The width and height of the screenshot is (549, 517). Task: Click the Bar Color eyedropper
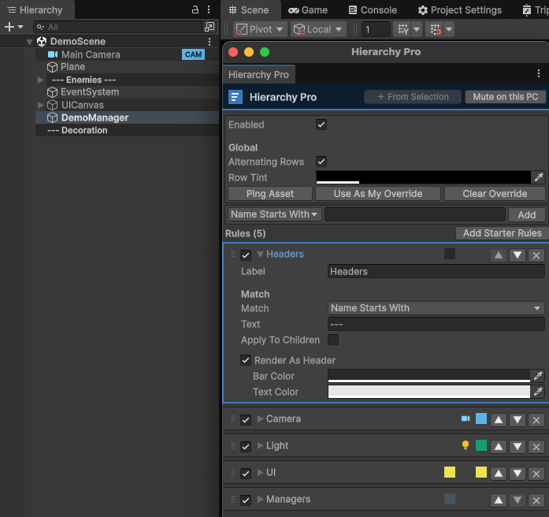point(538,376)
